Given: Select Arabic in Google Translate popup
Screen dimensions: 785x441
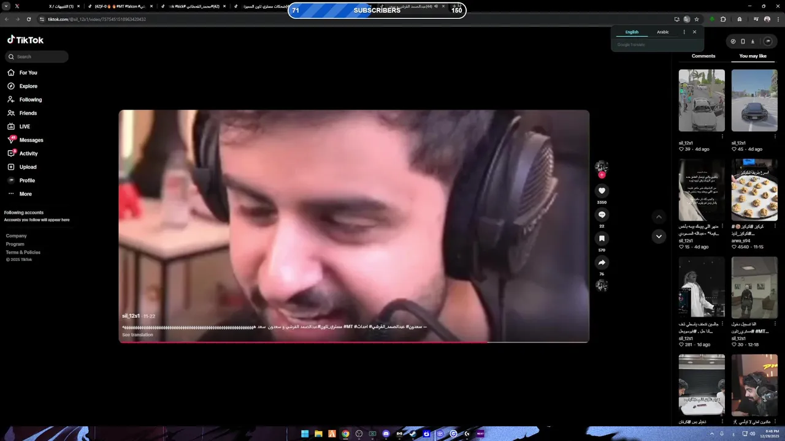Looking at the screenshot, I should pos(663,32).
